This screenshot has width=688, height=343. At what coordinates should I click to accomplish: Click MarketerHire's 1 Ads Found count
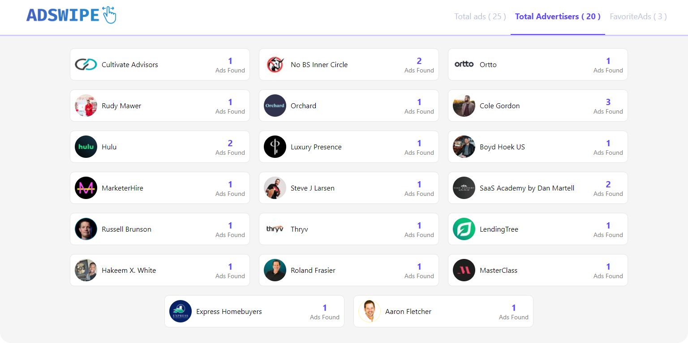click(230, 189)
